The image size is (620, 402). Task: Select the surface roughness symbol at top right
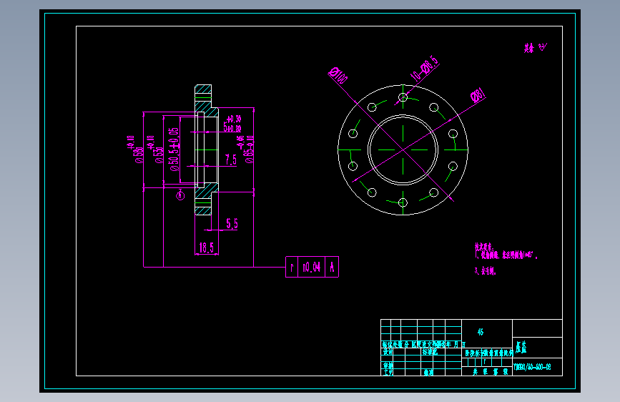pyautogui.click(x=543, y=47)
